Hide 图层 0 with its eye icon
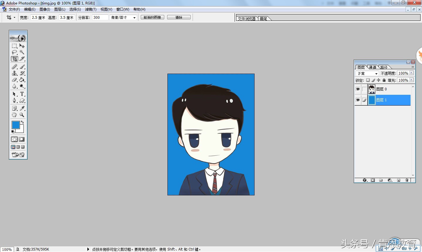The image size is (422, 252). 358,89
